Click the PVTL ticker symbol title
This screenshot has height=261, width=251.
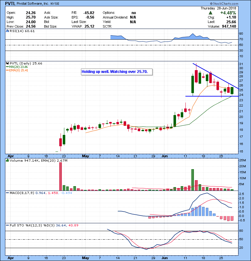tap(10, 3)
